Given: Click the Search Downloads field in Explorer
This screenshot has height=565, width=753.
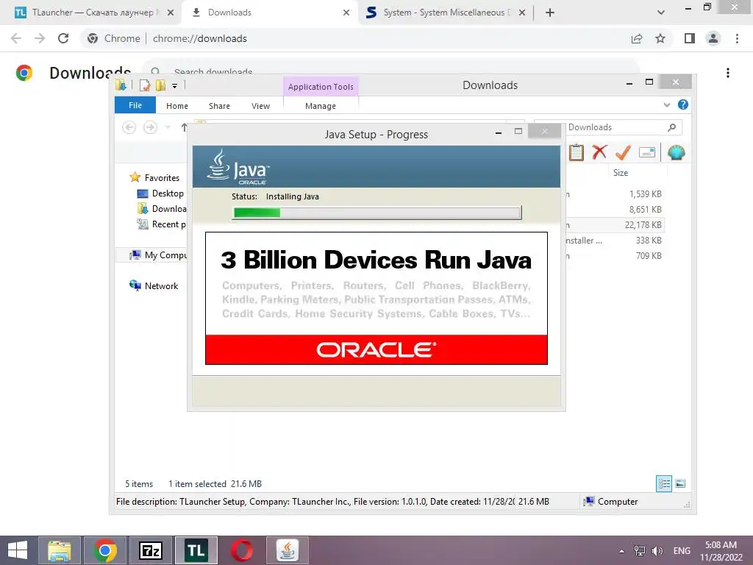Looking at the screenshot, I should (607, 127).
